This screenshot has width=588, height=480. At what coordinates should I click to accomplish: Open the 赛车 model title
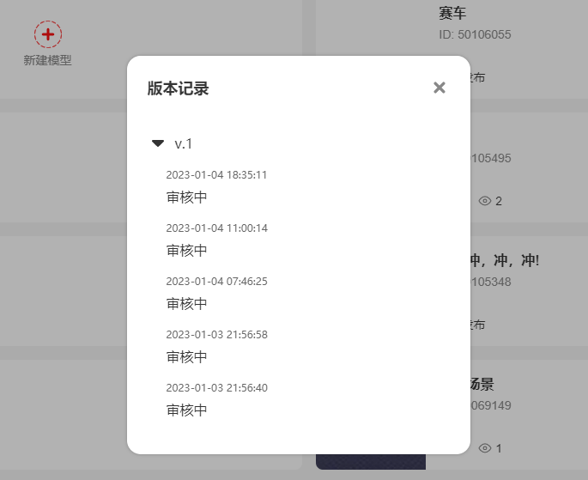point(452,14)
